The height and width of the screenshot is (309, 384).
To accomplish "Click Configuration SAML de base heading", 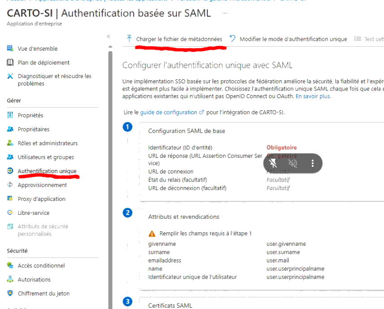I will coord(187,131).
